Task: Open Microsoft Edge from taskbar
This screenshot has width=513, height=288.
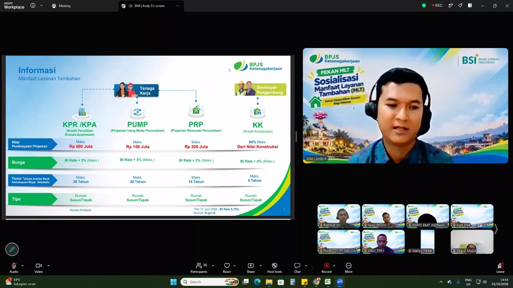Action: [x=257, y=282]
